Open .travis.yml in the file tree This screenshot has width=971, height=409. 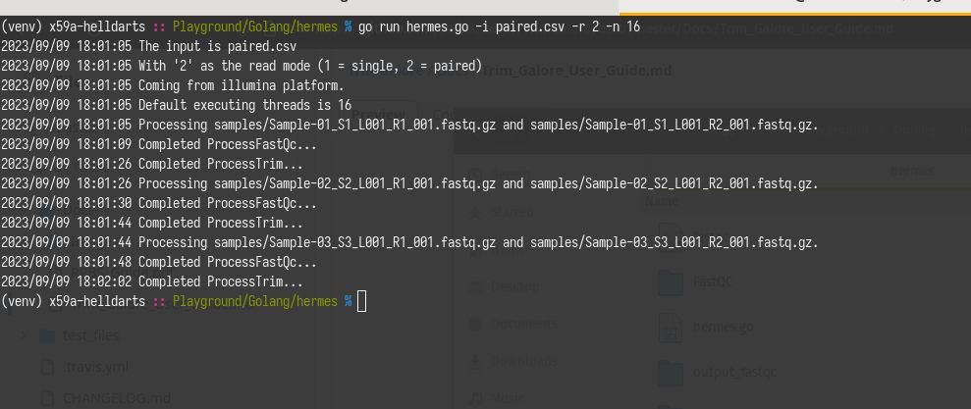coord(96,367)
